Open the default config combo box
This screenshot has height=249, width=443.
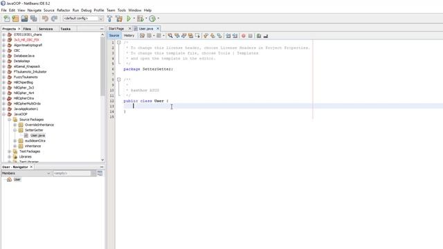click(83, 19)
